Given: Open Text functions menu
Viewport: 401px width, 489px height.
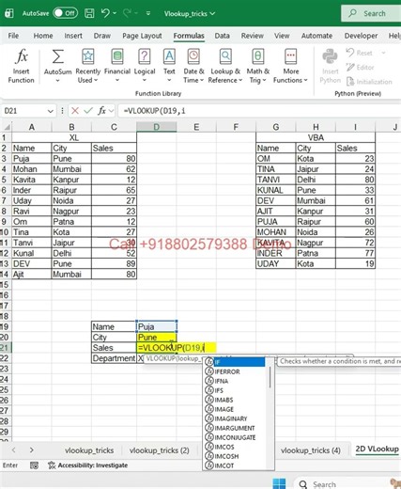Looking at the screenshot, I should coord(169,66).
